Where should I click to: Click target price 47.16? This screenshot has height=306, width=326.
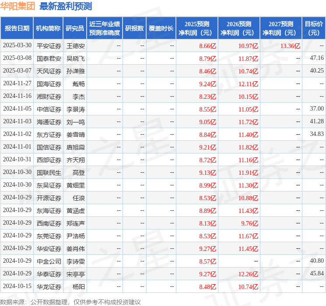pyautogui.click(x=317, y=58)
